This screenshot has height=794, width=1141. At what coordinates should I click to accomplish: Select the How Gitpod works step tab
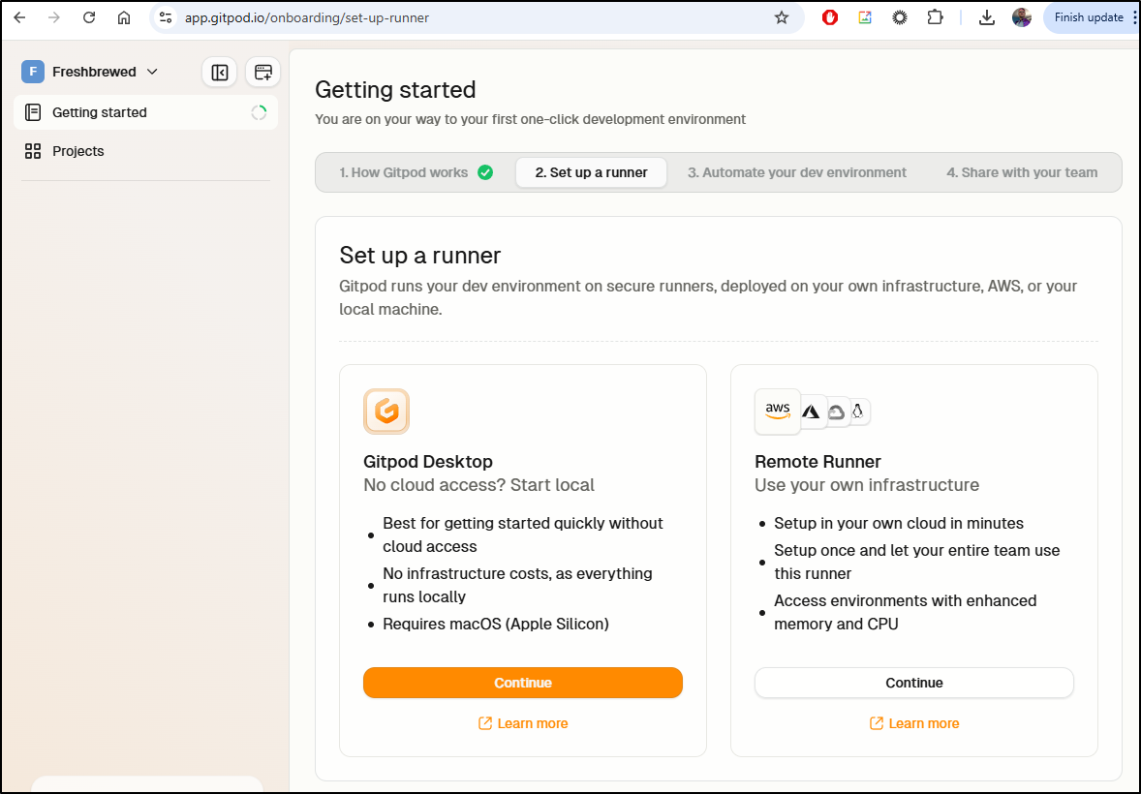pyautogui.click(x=416, y=172)
